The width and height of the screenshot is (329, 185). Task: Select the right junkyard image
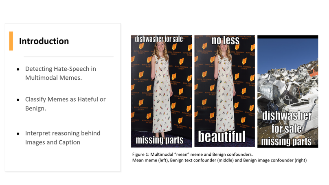pyautogui.click(x=287, y=91)
